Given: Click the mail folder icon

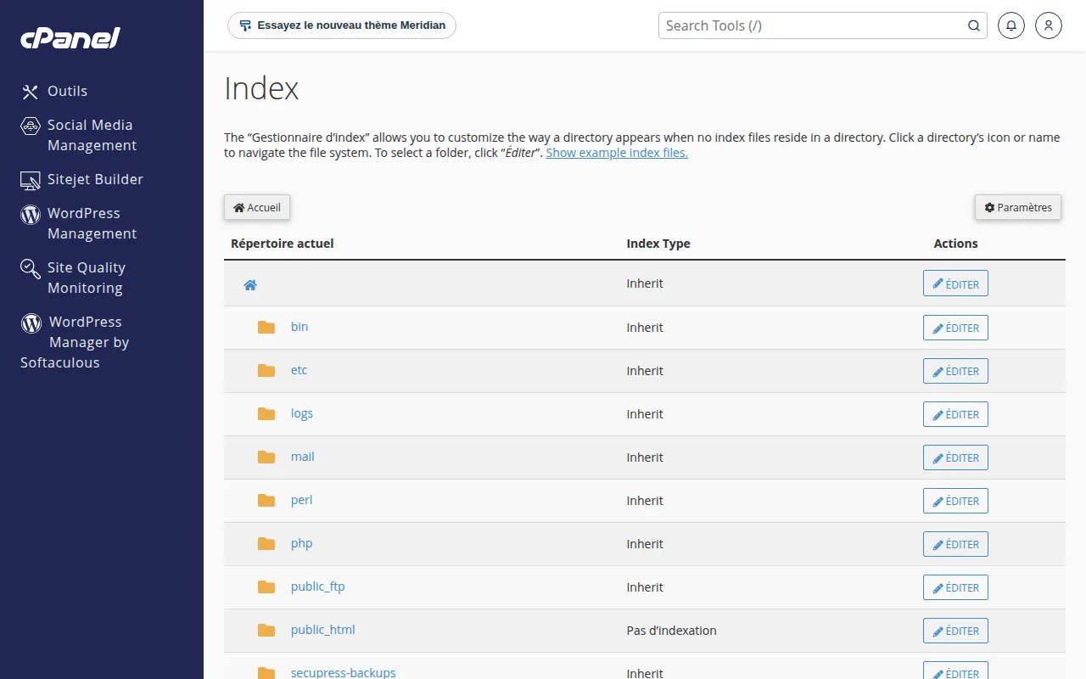Looking at the screenshot, I should (x=266, y=457).
